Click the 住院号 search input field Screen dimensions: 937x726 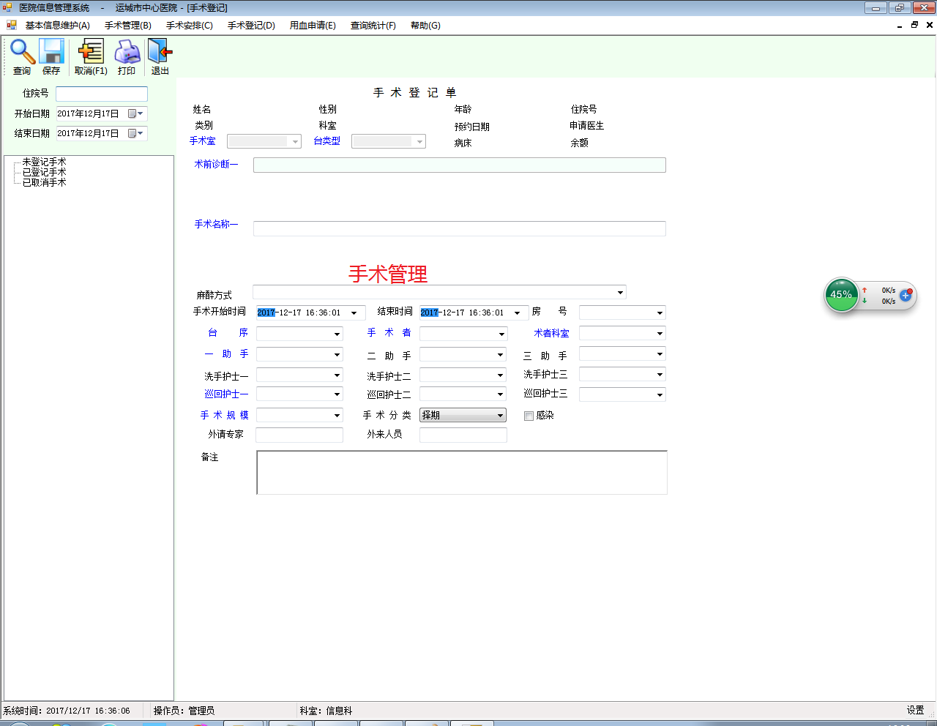click(x=102, y=94)
